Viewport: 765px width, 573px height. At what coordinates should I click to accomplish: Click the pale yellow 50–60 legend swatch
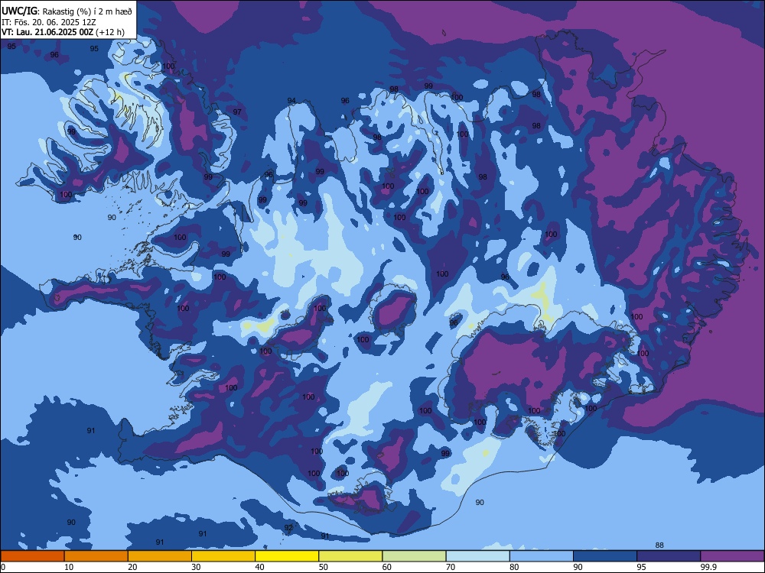(x=350, y=556)
